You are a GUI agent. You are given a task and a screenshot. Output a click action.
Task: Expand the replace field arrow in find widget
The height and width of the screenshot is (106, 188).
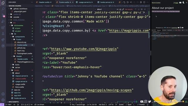coord(95,9)
